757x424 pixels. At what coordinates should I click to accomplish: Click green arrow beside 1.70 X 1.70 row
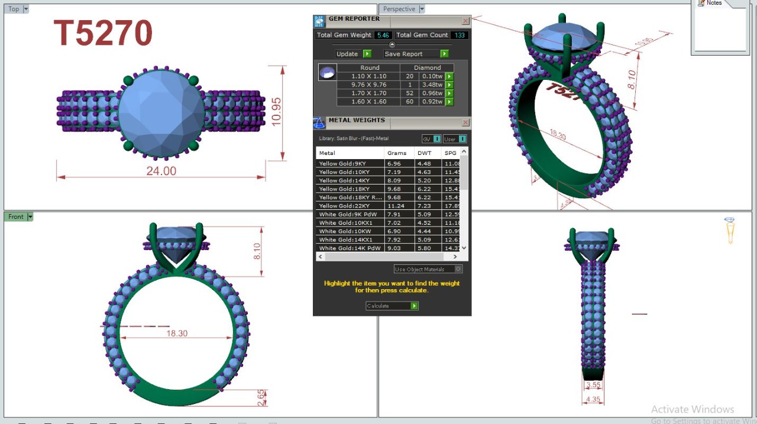449,93
